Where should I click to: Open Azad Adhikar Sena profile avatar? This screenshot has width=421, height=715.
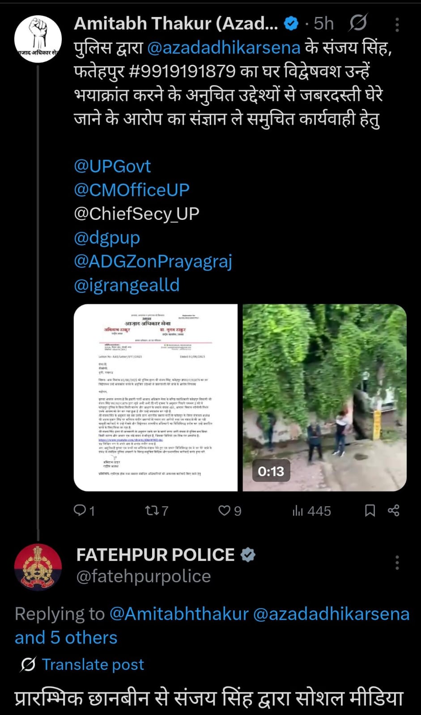pyautogui.click(x=38, y=39)
